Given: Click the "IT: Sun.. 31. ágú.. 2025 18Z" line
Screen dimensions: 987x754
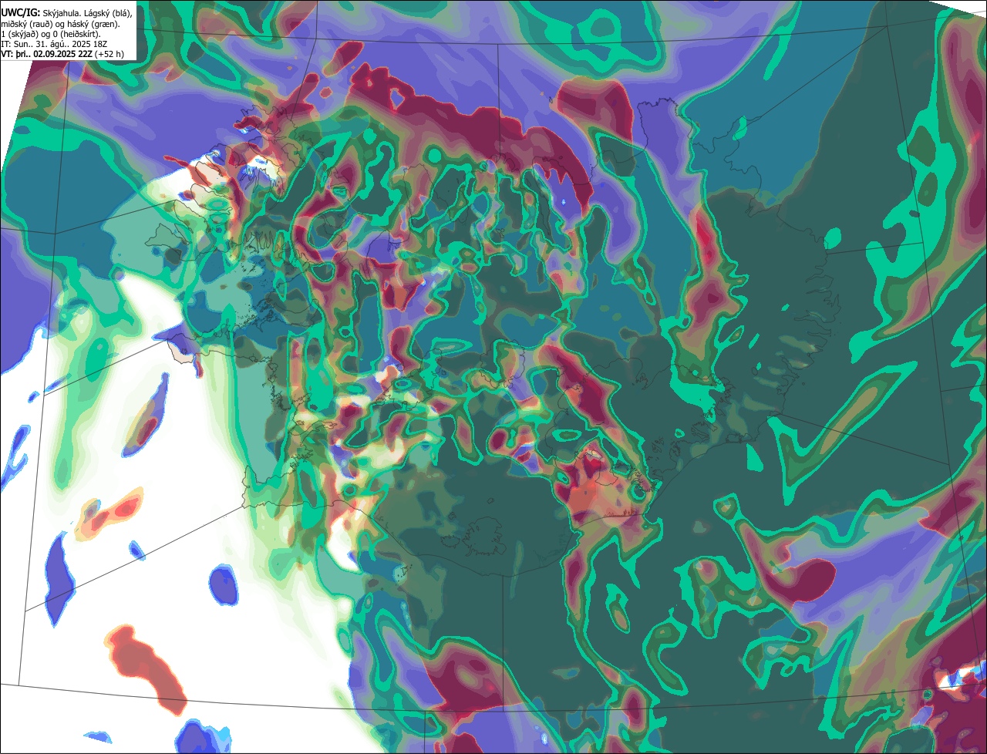Looking at the screenshot, I should tap(52, 44).
